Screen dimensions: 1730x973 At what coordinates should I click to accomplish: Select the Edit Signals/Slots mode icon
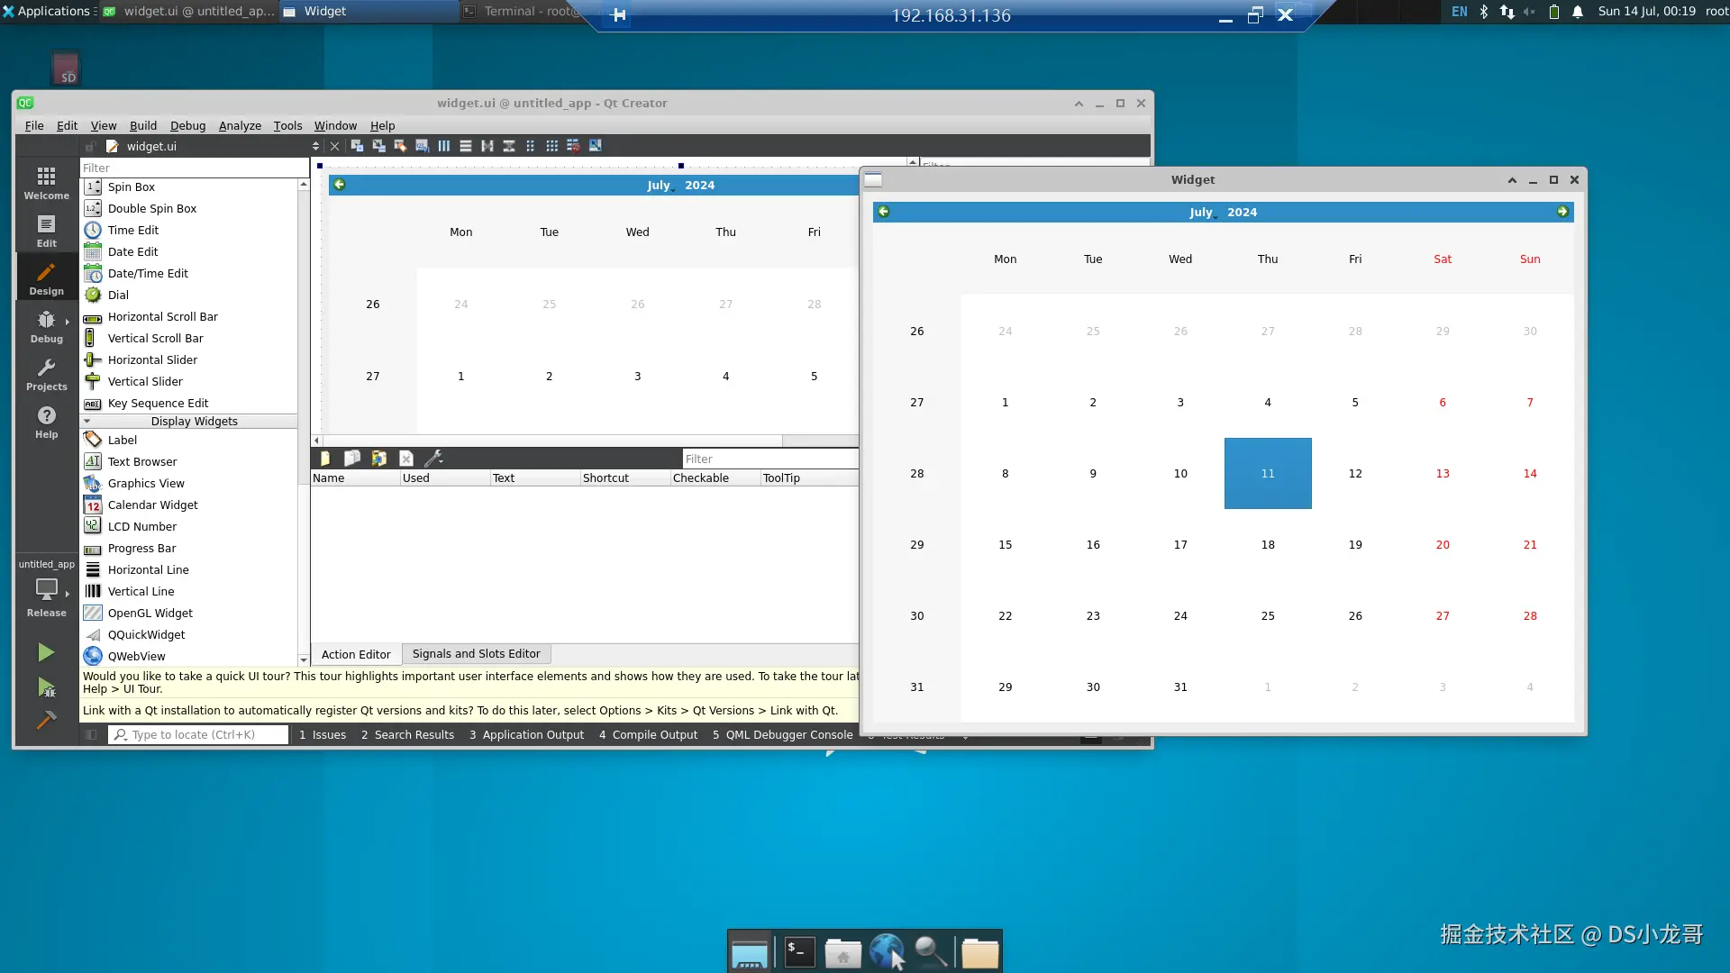click(378, 146)
